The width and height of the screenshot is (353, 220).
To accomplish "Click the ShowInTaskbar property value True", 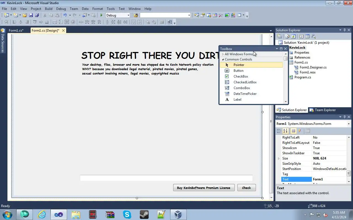I will 329,153.
